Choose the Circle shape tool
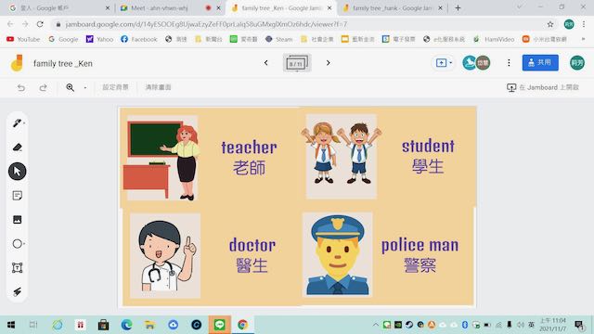The width and height of the screenshot is (594, 334). click(x=17, y=244)
